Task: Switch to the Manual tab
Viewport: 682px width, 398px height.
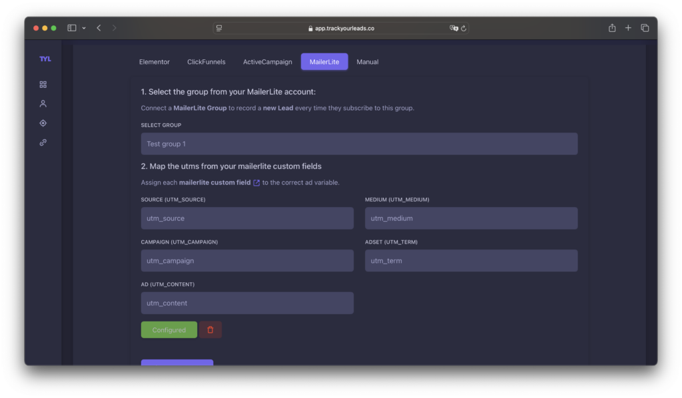Action: (x=368, y=62)
